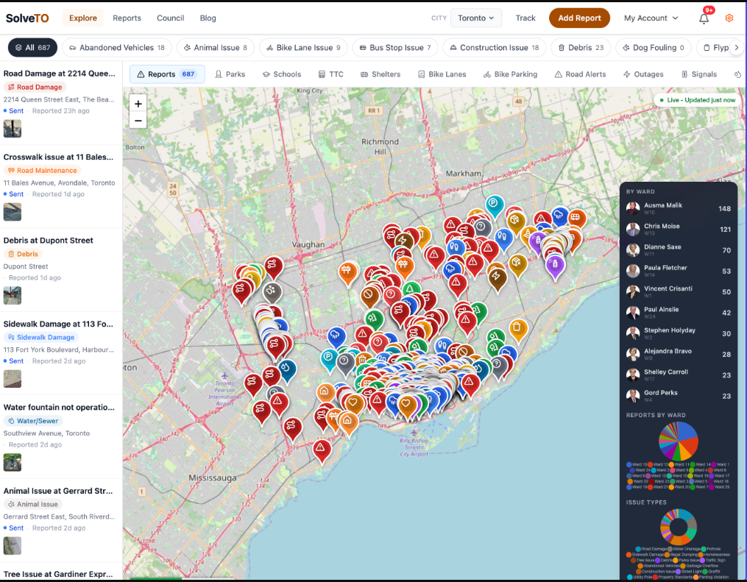
Task: Zoom out on the map
Action: pos(138,121)
